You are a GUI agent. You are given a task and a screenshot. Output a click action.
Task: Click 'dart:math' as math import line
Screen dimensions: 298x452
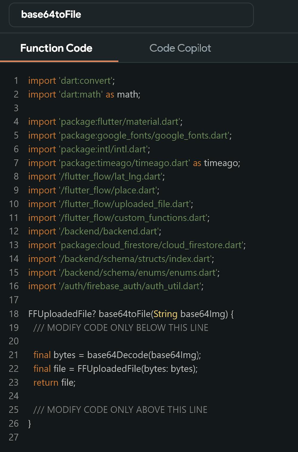pos(84,94)
